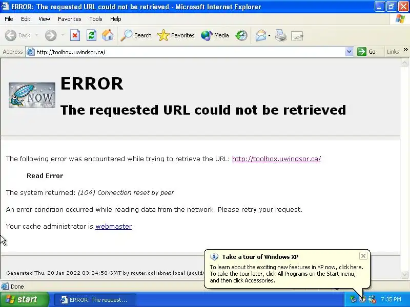Screen dimensions: 410x307
Task: Click the info icon in tour balloon
Action: pyautogui.click(x=214, y=257)
